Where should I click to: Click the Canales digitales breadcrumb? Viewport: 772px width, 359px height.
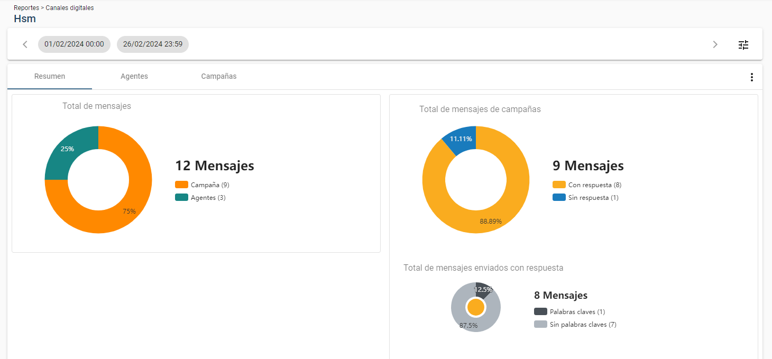70,8
